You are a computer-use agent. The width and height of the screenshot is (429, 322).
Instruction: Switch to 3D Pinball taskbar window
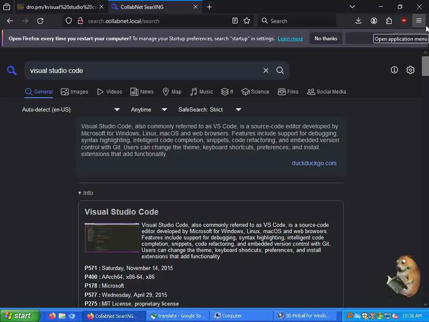[x=305, y=316]
